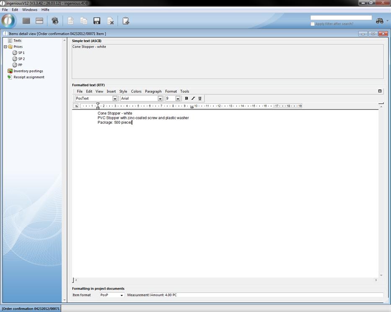391x312 pixels.
Task: Select Inventory postings in the tree
Action: click(28, 71)
